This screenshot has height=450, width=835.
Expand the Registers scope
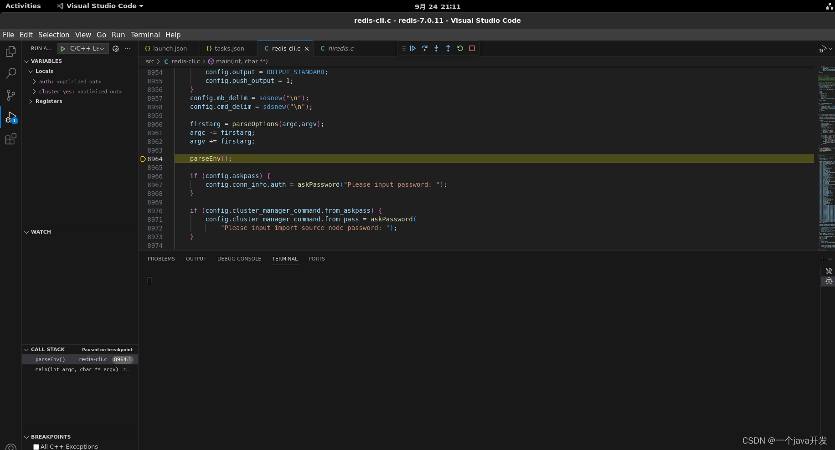31,102
